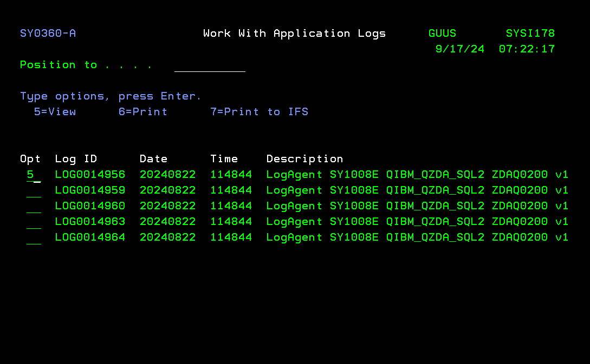
Task: Select Opt field for LOG0014960
Action: [34, 207]
